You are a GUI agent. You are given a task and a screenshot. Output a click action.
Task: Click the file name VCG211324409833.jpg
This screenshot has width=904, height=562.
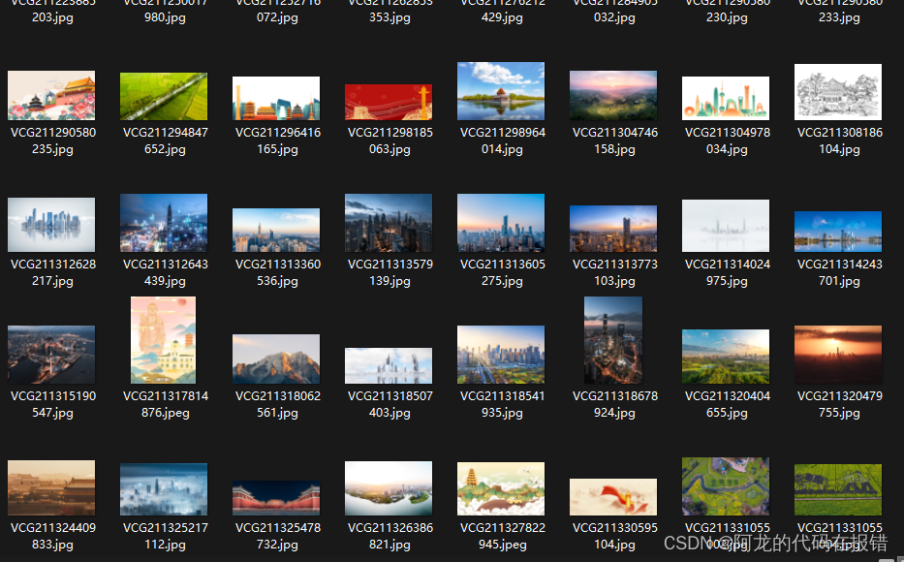pyautogui.click(x=52, y=536)
